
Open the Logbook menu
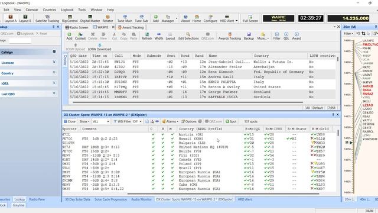click(x=67, y=9)
